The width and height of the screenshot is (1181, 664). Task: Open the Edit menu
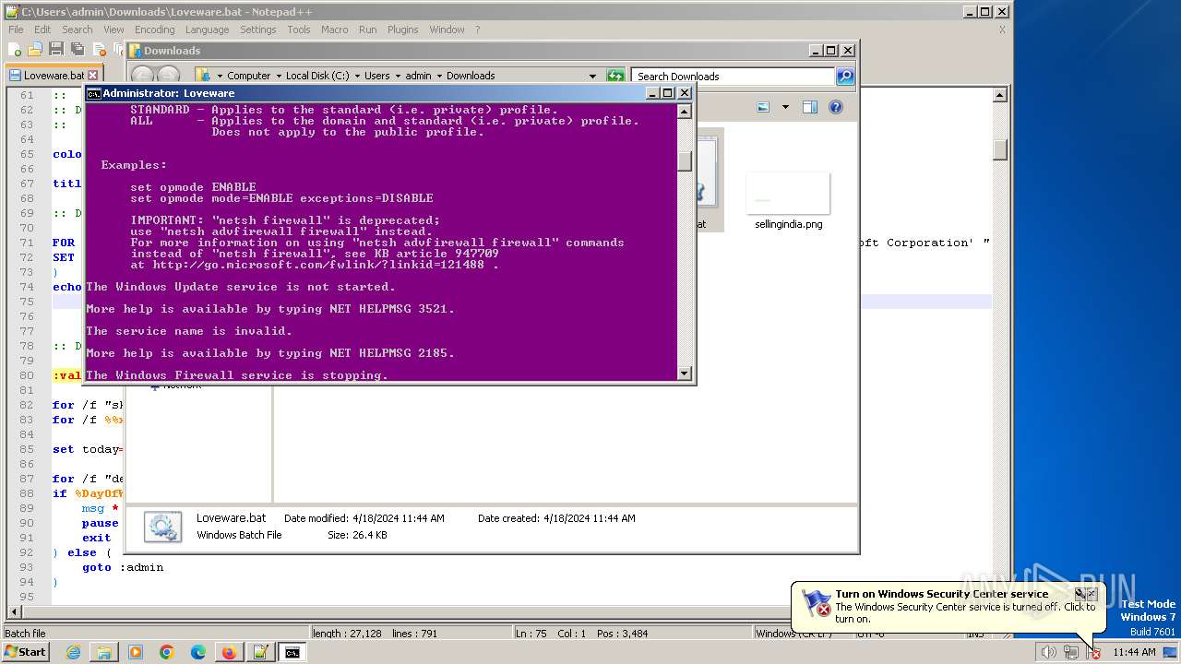point(42,30)
